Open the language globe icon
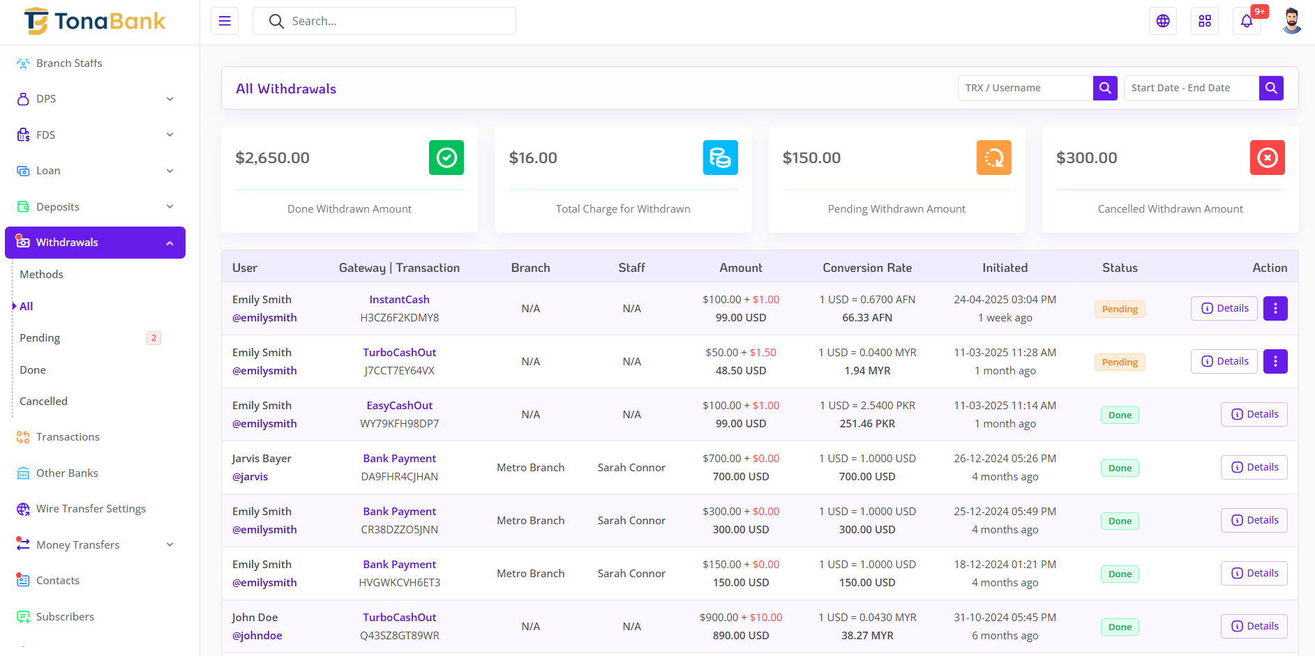 tap(1163, 21)
